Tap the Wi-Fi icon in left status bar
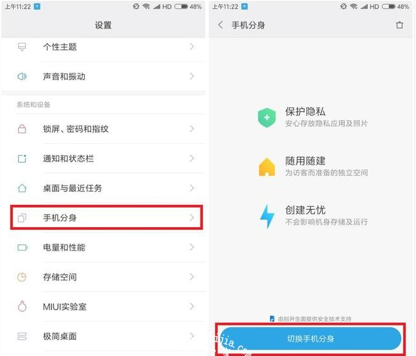The image size is (416, 356). click(x=146, y=7)
